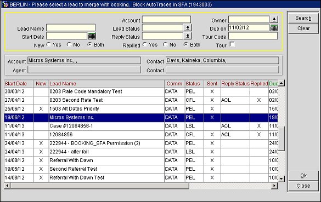Click start date 25/06/12 cell
Viewport: 321px width, 202px height.
[x=19, y=109]
